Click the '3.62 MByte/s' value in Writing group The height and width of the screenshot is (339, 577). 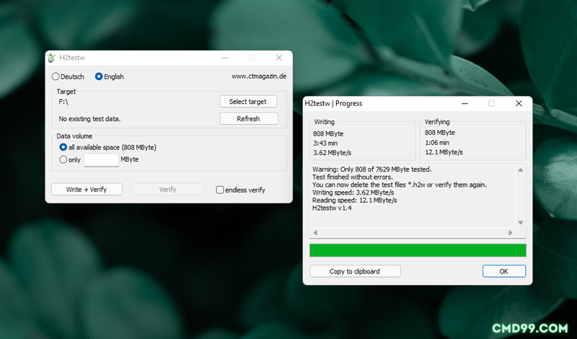pyautogui.click(x=332, y=153)
